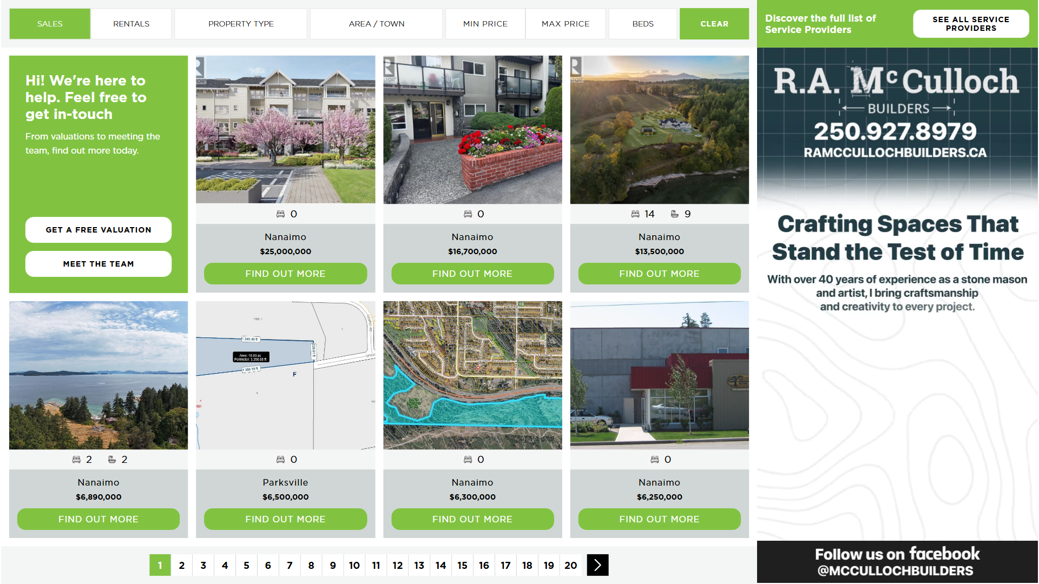Expand the Area / Town filter
Image resolution: width=1039 pixels, height=584 pixels.
click(376, 24)
